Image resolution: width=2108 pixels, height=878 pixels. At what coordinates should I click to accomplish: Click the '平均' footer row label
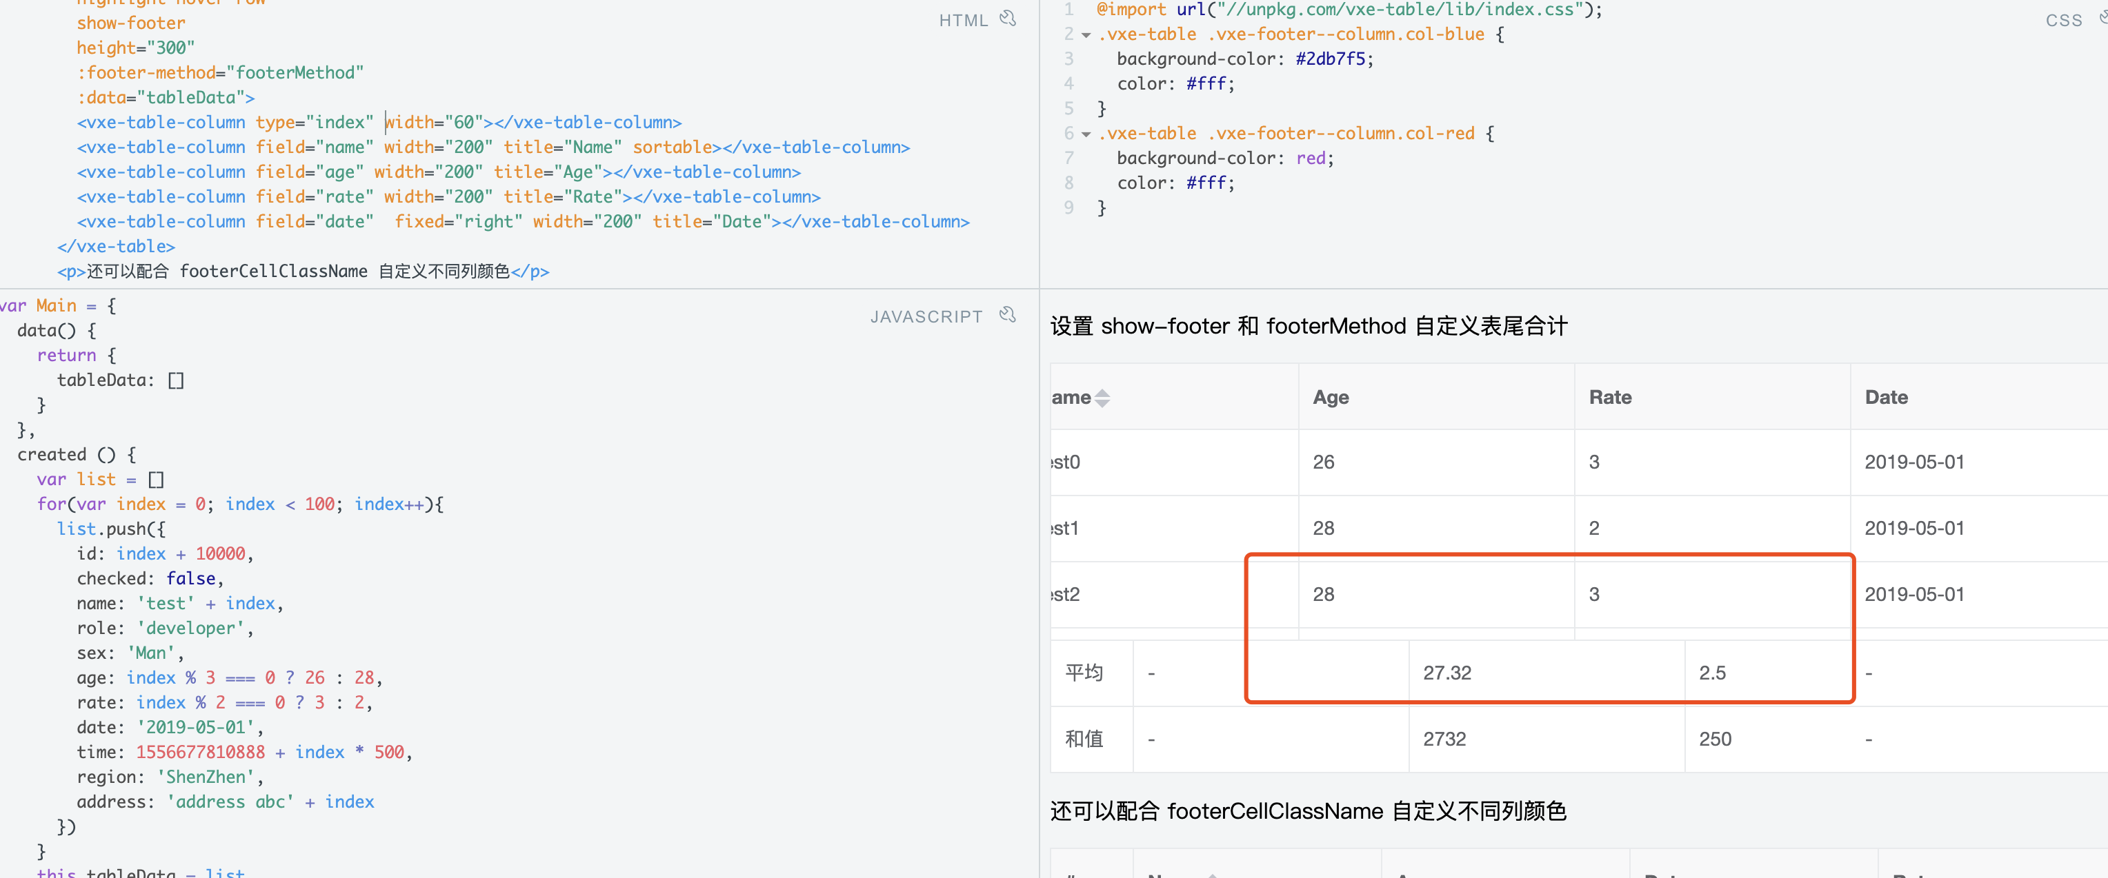[1084, 673]
